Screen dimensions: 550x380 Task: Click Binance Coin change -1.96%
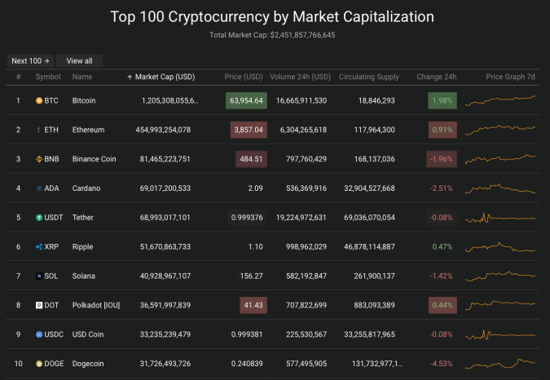tap(442, 159)
